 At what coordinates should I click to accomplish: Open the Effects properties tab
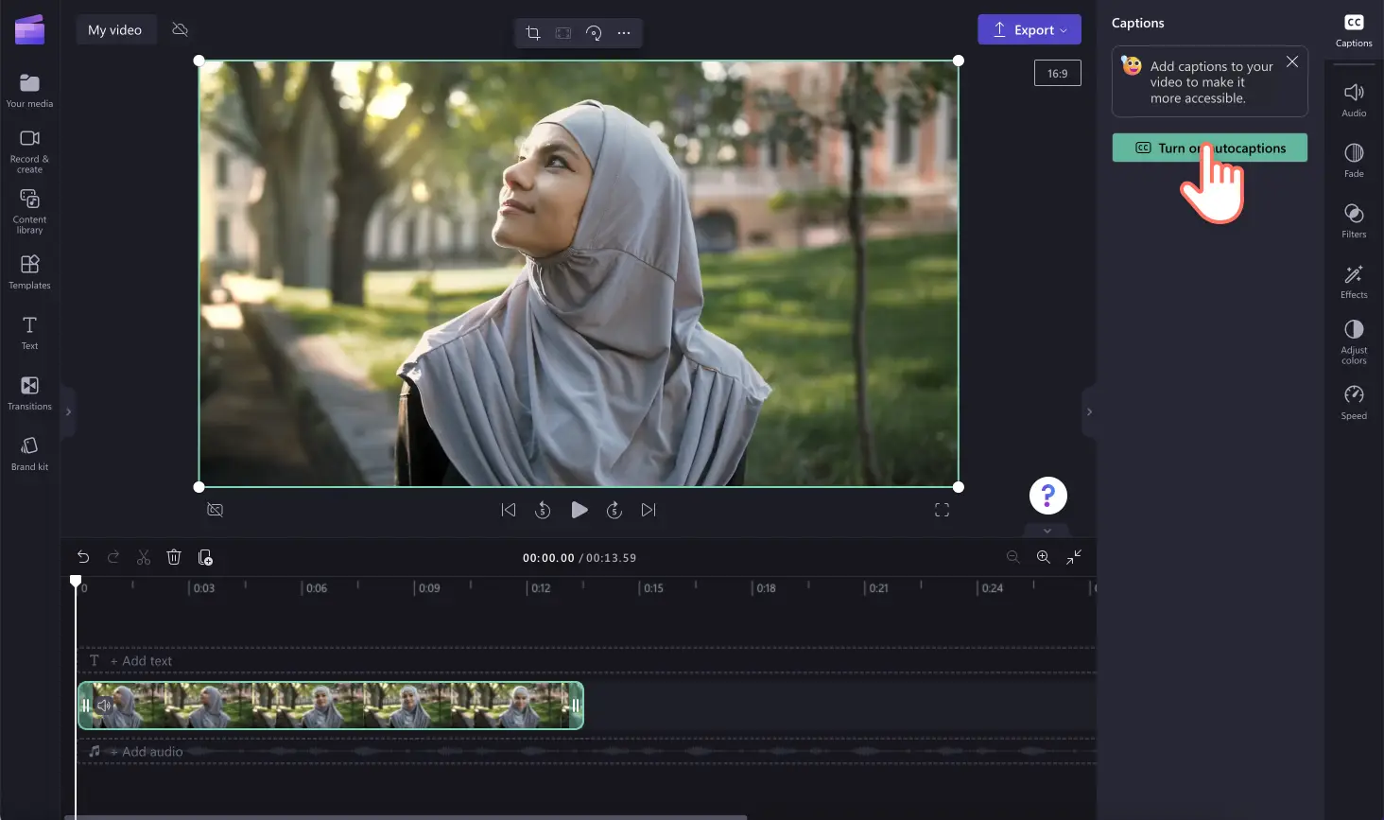pos(1354,281)
